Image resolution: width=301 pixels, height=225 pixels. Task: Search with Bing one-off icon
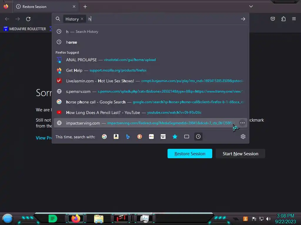pyautogui.click(x=128, y=137)
